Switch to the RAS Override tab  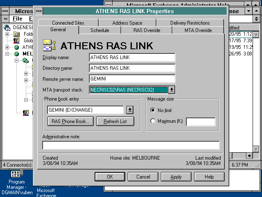[147, 30]
